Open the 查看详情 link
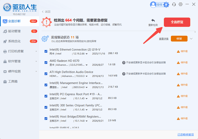The width and height of the screenshot is (198, 139). 164,39
